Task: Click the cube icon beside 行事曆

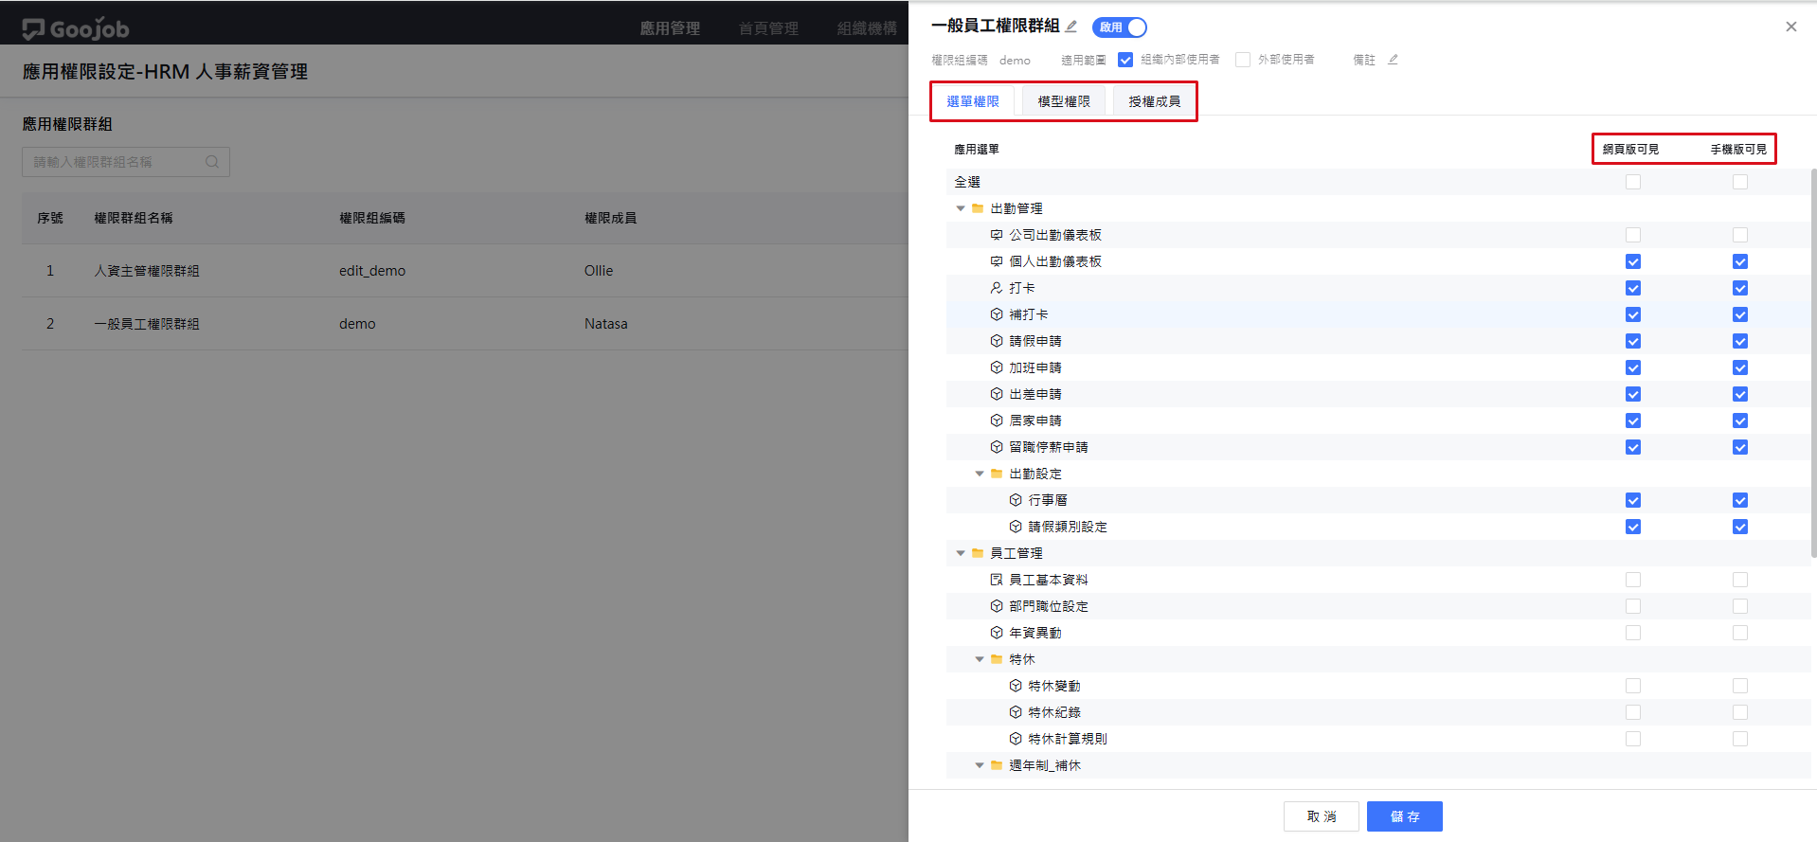Action: coord(1016,500)
